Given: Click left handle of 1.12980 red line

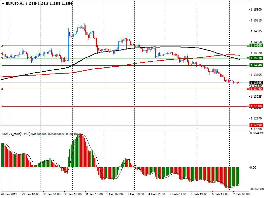Looking at the screenshot, I should [2, 106].
